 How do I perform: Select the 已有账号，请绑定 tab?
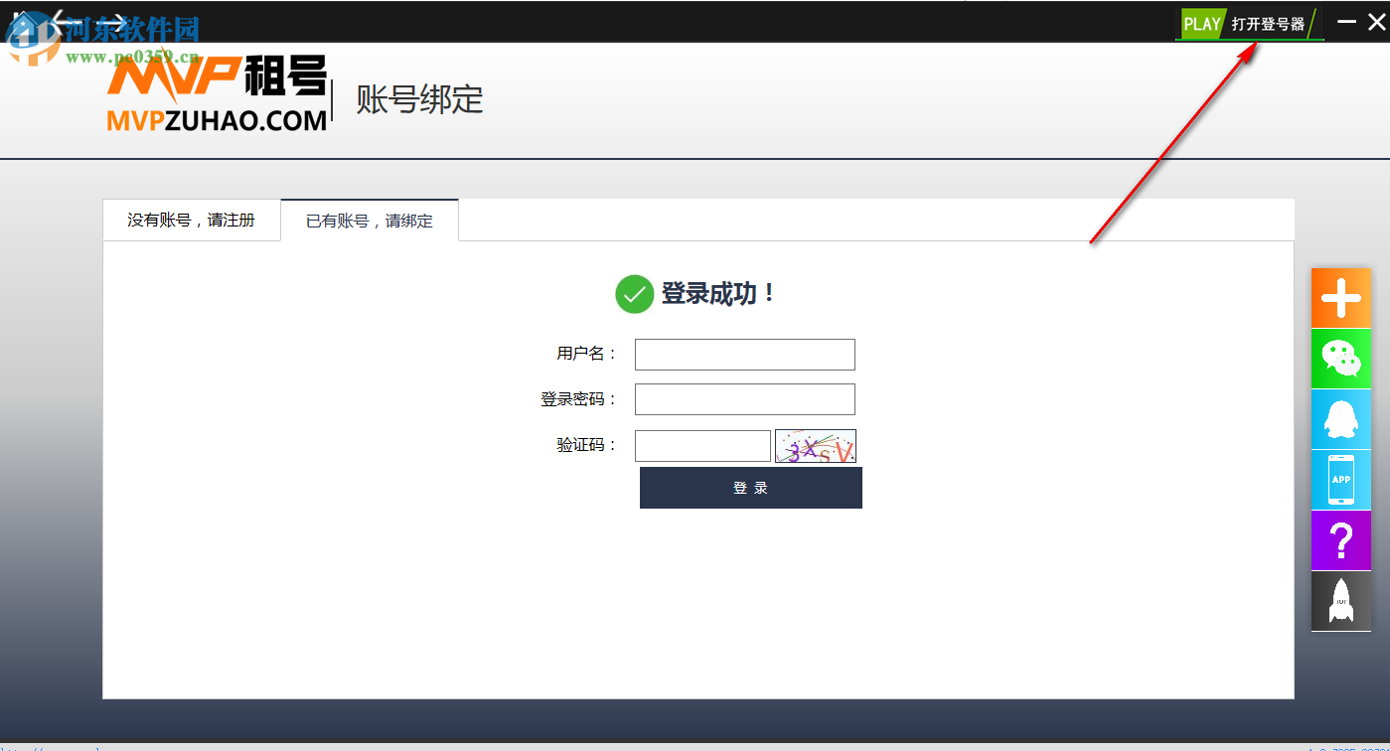click(369, 220)
